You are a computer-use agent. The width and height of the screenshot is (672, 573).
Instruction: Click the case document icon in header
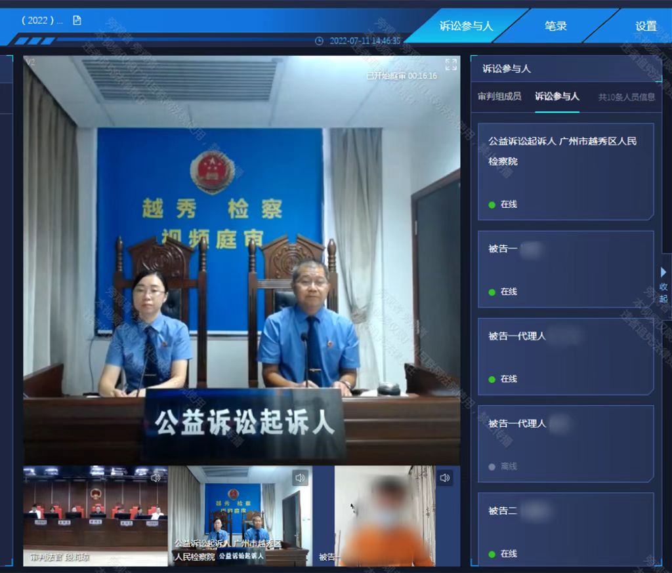click(x=77, y=20)
